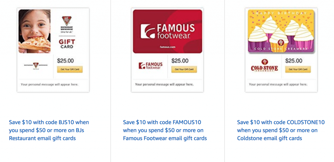Click the Cold Stone Creamery logo below card

click(264, 66)
